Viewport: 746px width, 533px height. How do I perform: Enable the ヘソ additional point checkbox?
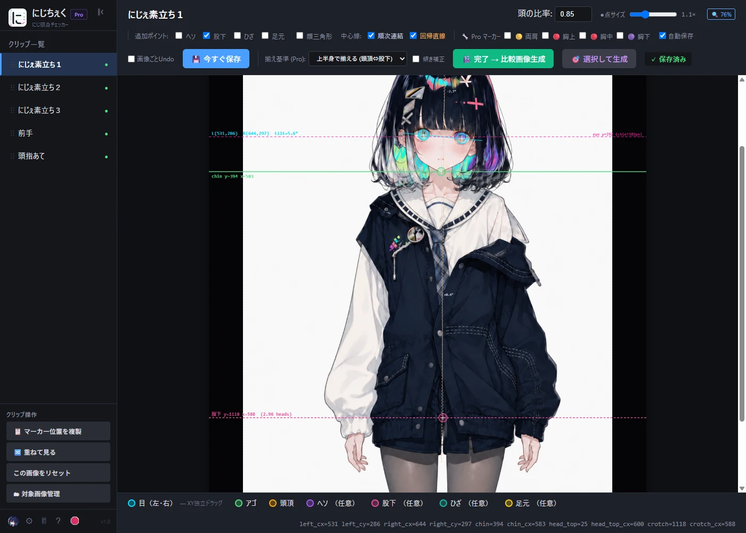[179, 36]
